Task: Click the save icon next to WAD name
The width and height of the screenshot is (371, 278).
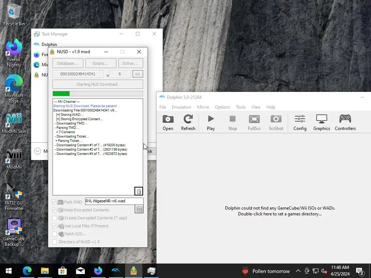Action: click(139, 209)
